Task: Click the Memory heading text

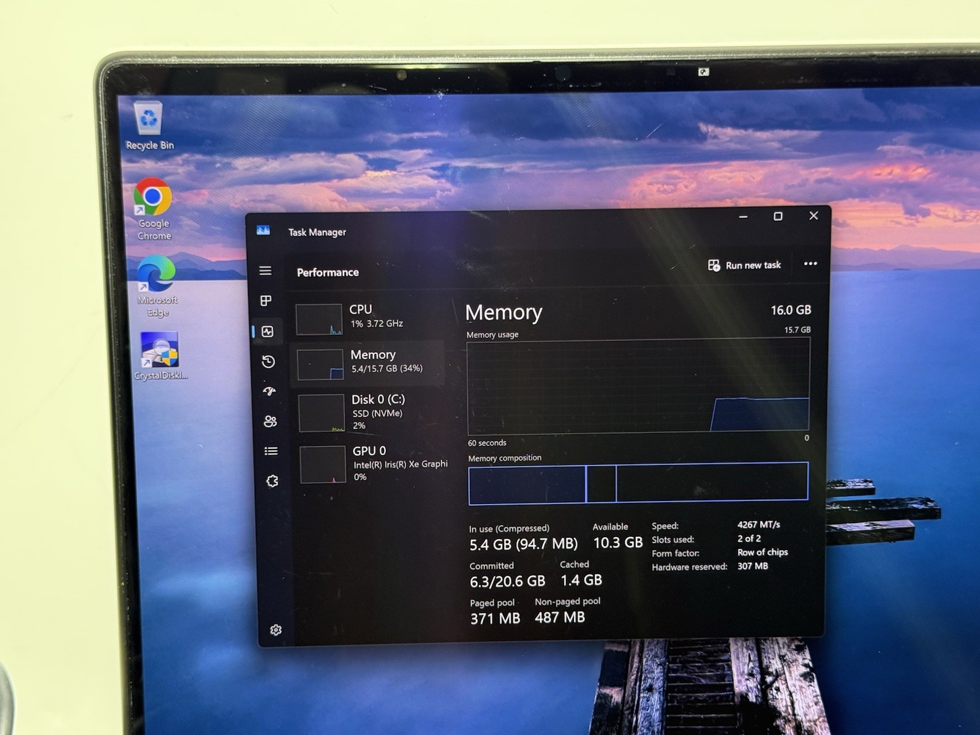Action: coord(503,312)
